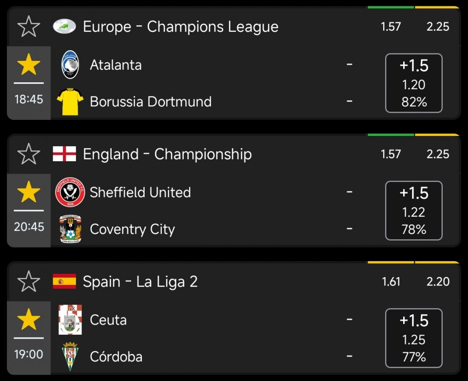Click the Spain flag icon
The height and width of the screenshot is (381, 468).
pyautogui.click(x=64, y=282)
